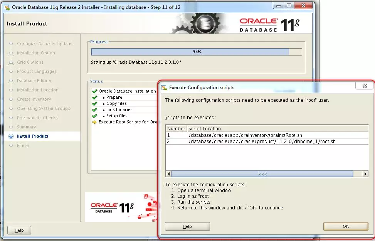Select Operating System Groups step
The width and height of the screenshot is (375, 241).
44,108
